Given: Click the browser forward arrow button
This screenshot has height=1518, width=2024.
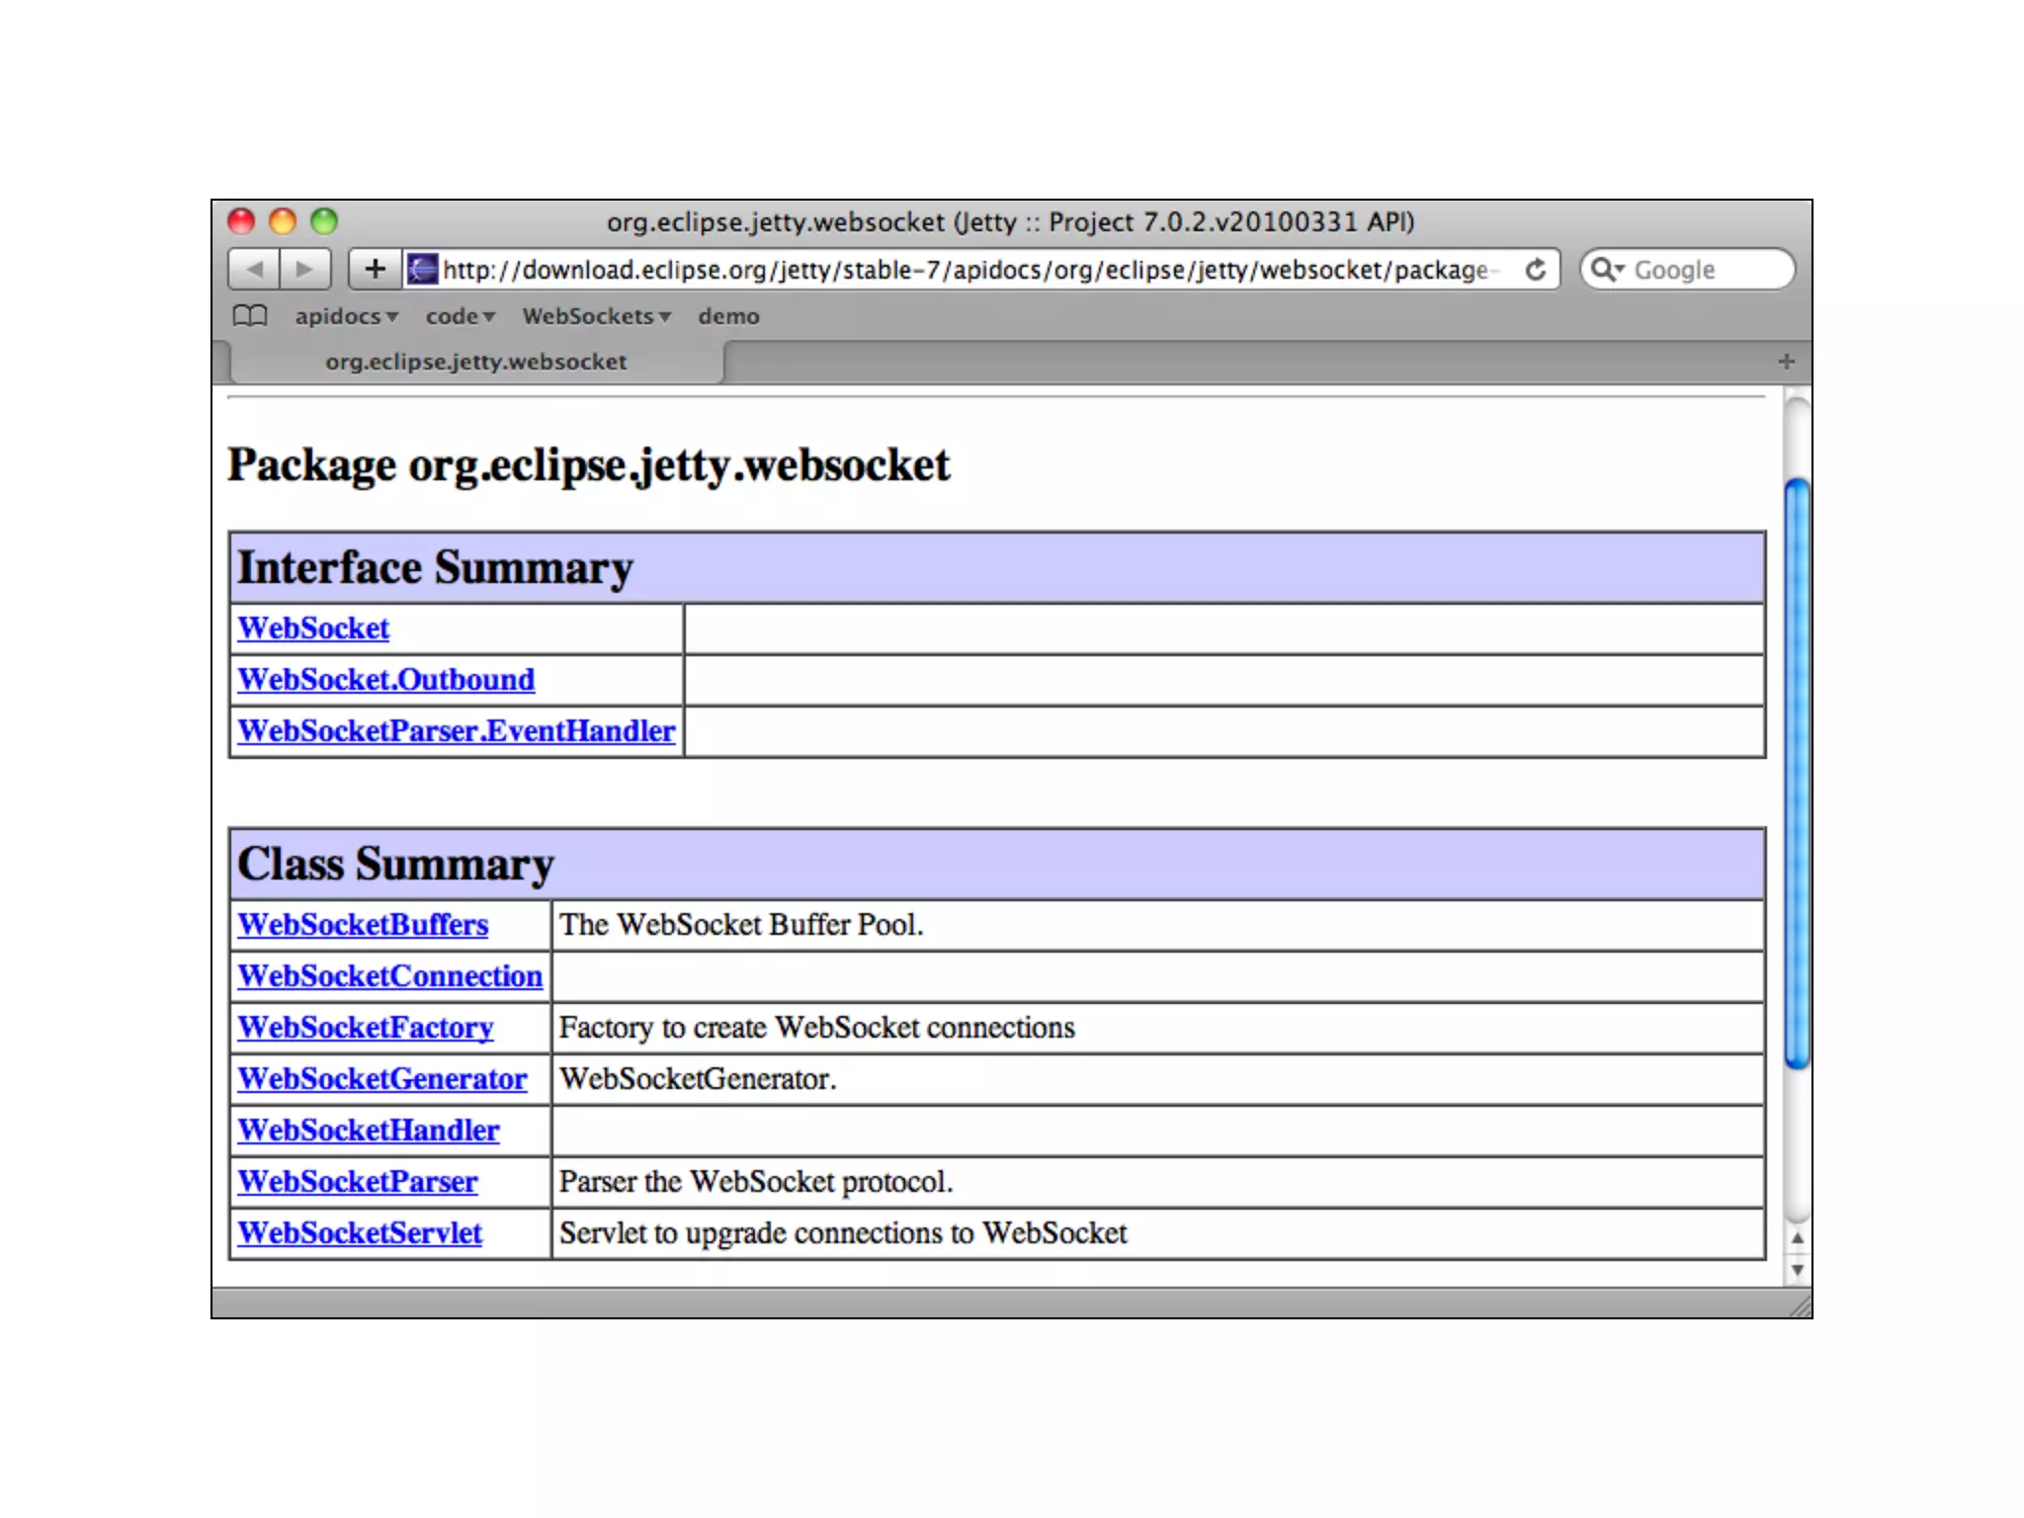Looking at the screenshot, I should pyautogui.click(x=305, y=269).
